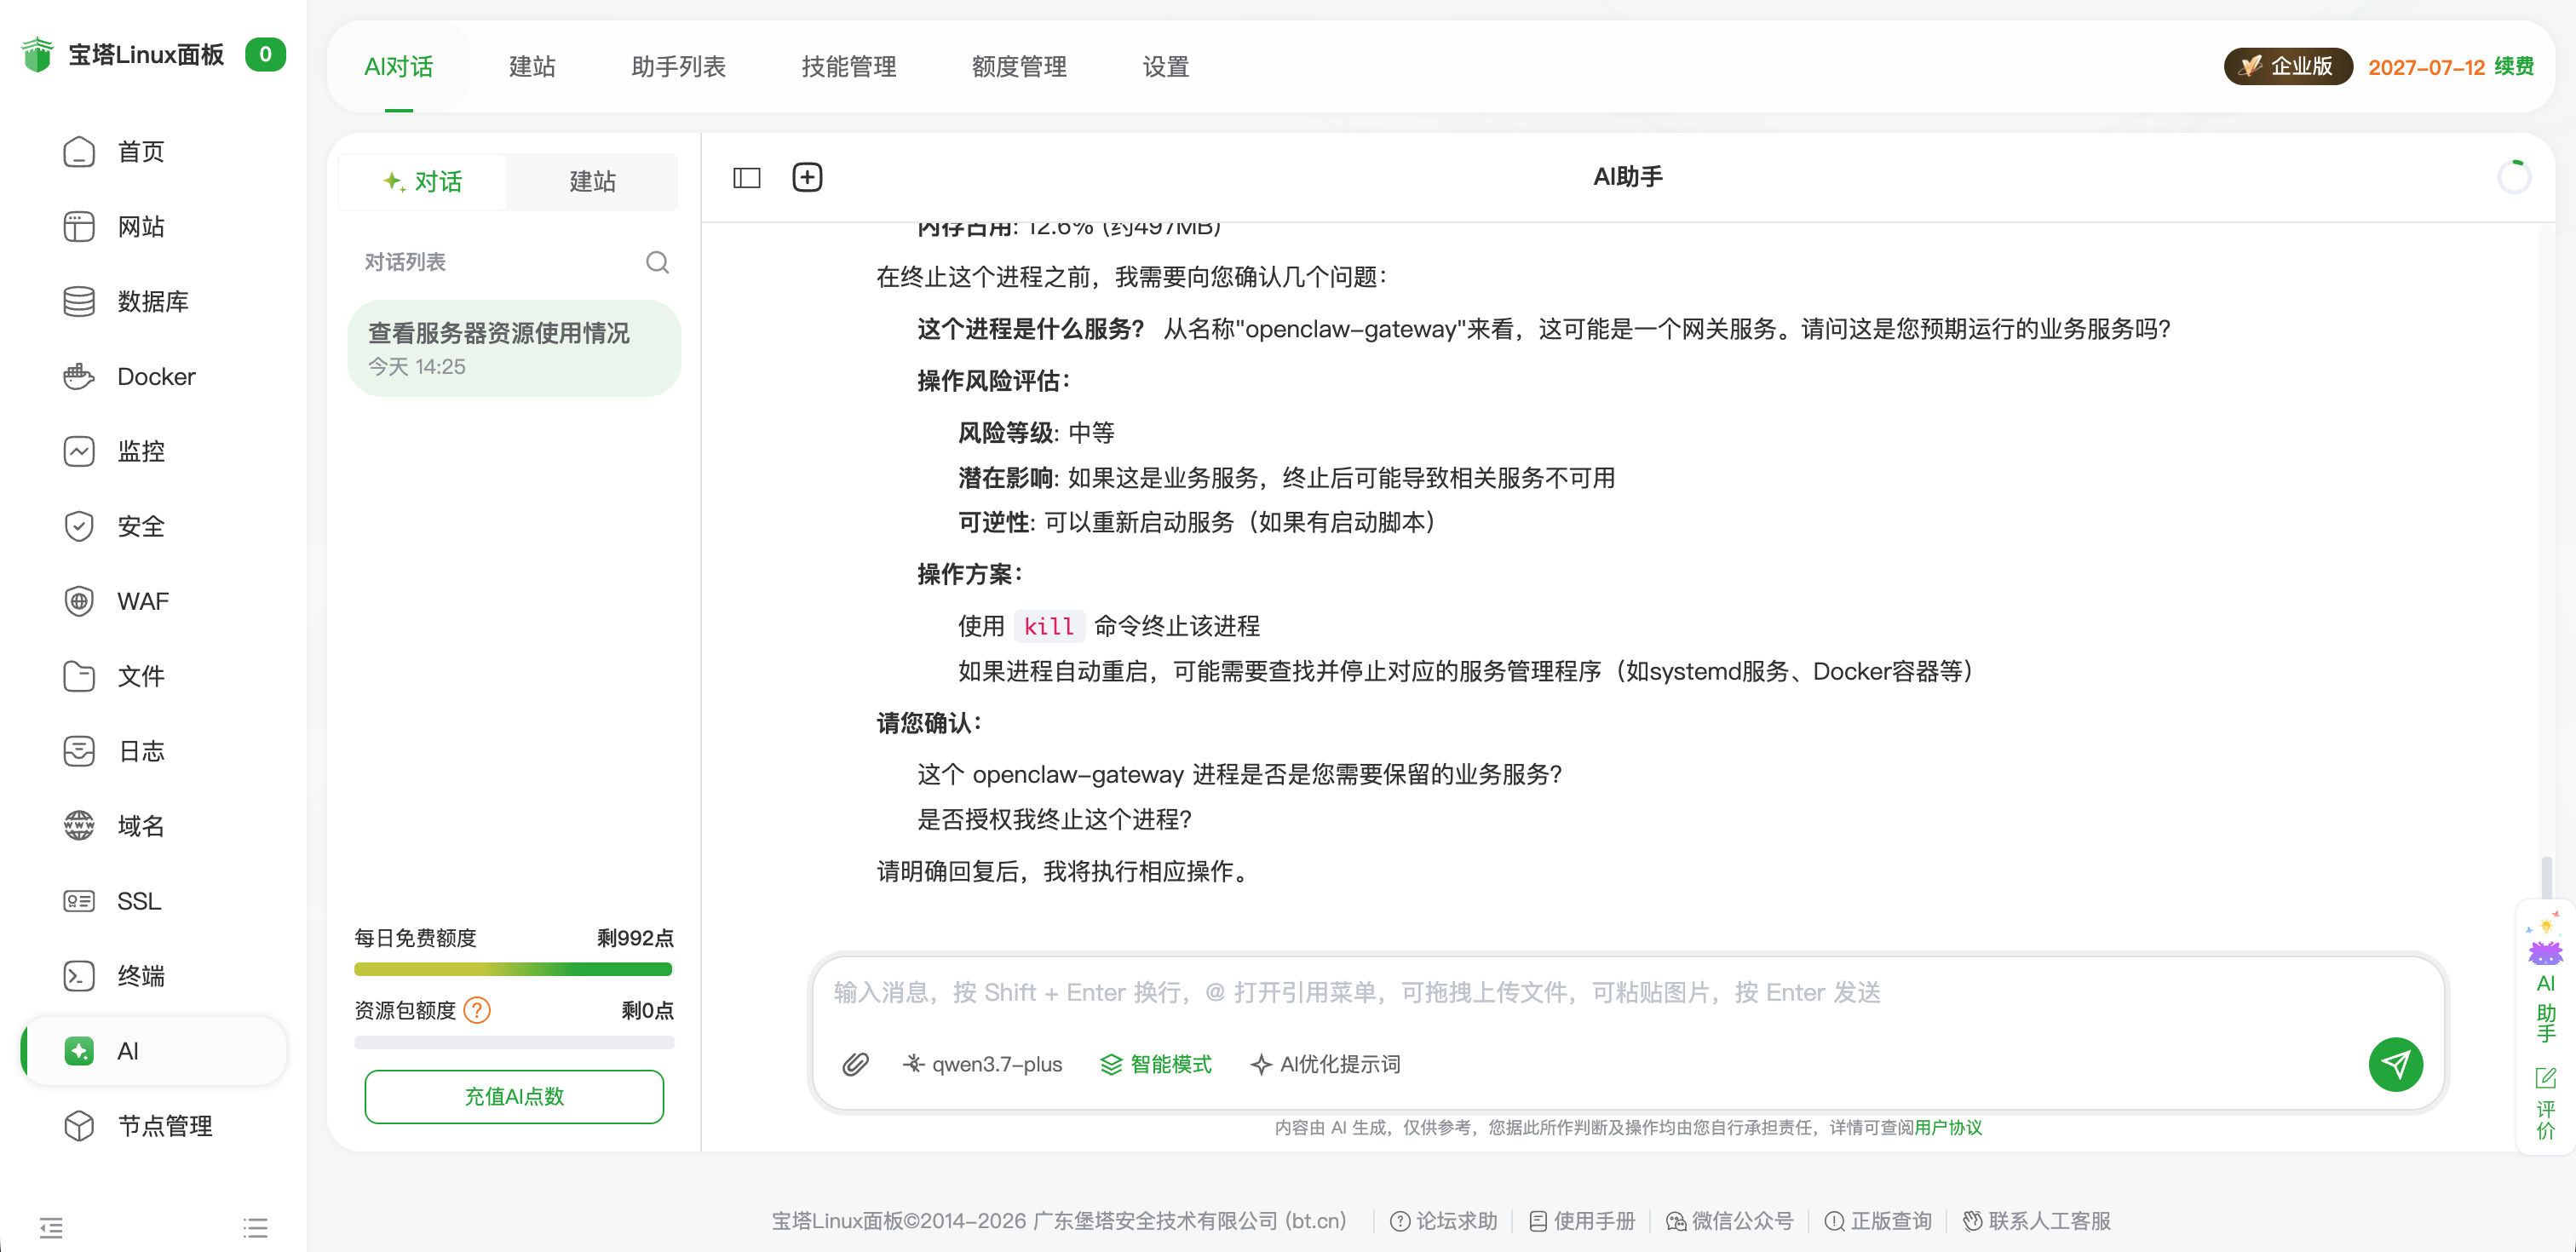This screenshot has width=2576, height=1252.
Task: Click the green notification badge 0
Action: pos(265,54)
